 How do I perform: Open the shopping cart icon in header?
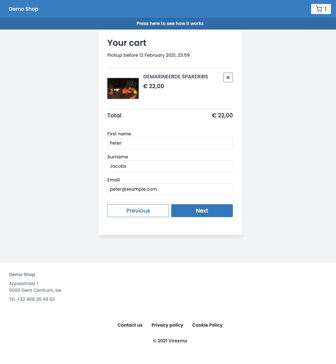[x=321, y=9]
